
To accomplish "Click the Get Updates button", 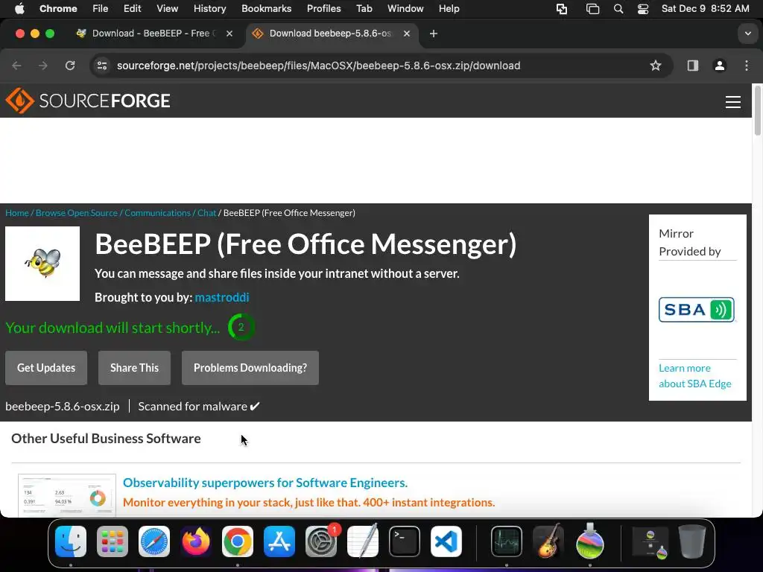I will pos(46,368).
